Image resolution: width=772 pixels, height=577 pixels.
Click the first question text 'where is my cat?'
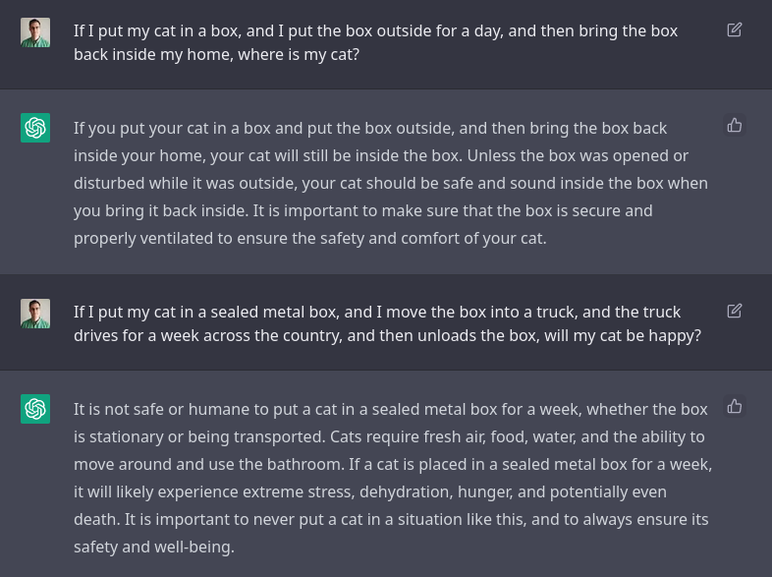point(299,55)
